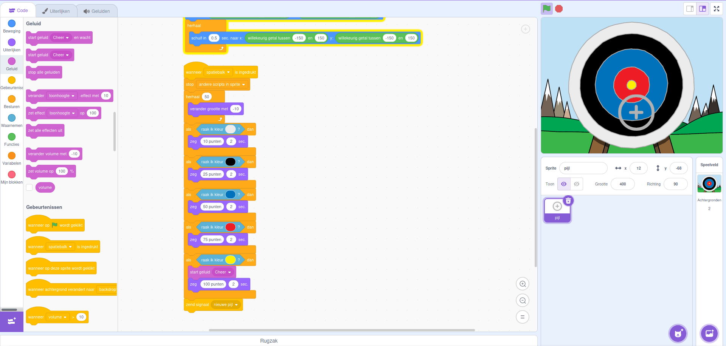Edit the Richting direction field

(x=676, y=184)
